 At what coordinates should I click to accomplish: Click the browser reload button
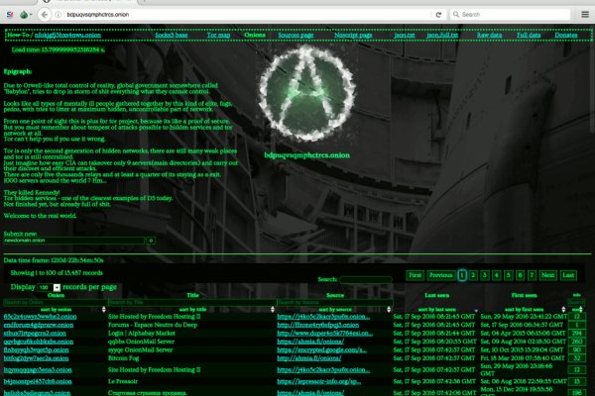[x=439, y=15]
